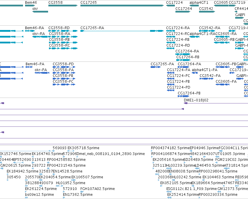Click the CG17224 gene label
Viewport: 248px width, 199px height.
(174, 3)
